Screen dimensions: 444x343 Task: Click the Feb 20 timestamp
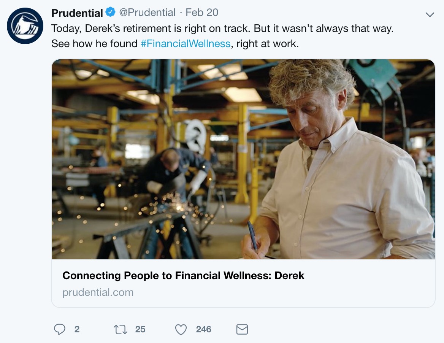point(202,13)
